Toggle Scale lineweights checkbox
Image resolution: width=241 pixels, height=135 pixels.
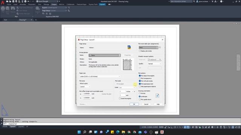pos(120,98)
